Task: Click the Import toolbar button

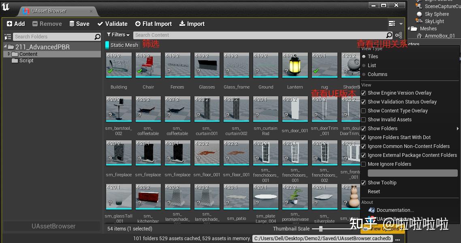Action: [192, 24]
